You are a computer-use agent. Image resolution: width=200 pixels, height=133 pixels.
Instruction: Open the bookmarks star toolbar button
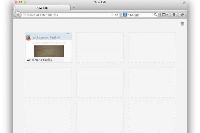tap(164, 15)
